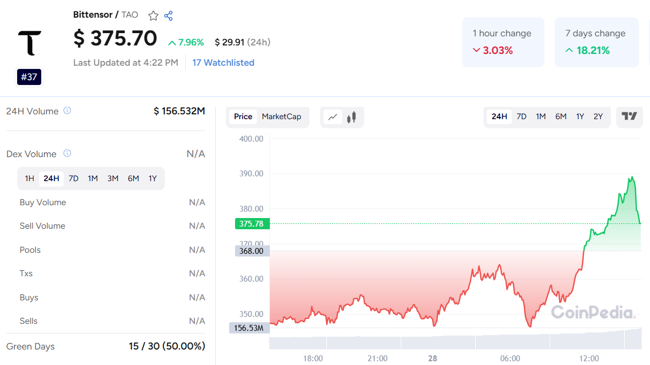Set chart range to 7D

click(521, 117)
